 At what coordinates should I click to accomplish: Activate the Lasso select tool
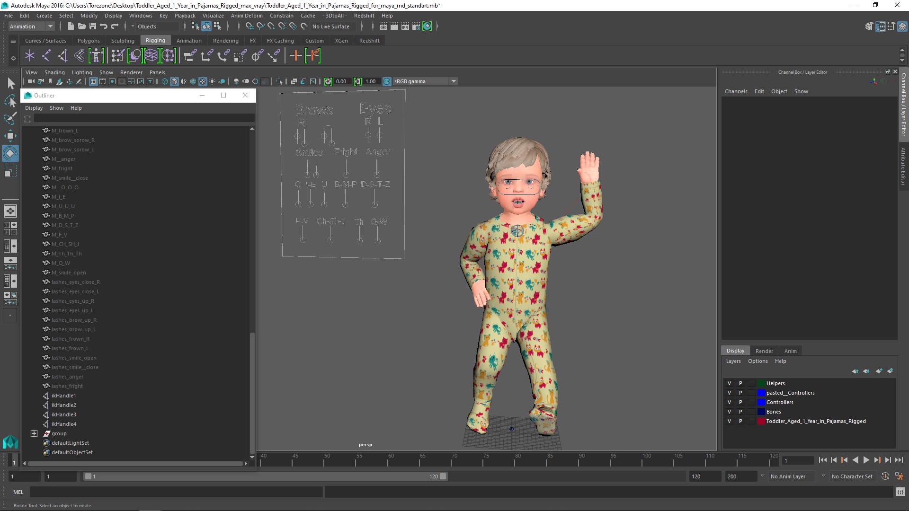10,101
